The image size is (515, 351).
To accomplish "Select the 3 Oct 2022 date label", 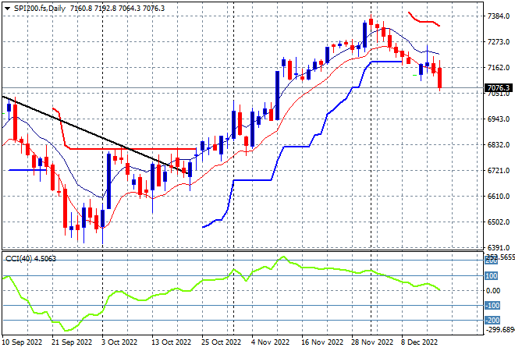I will coord(119,342).
